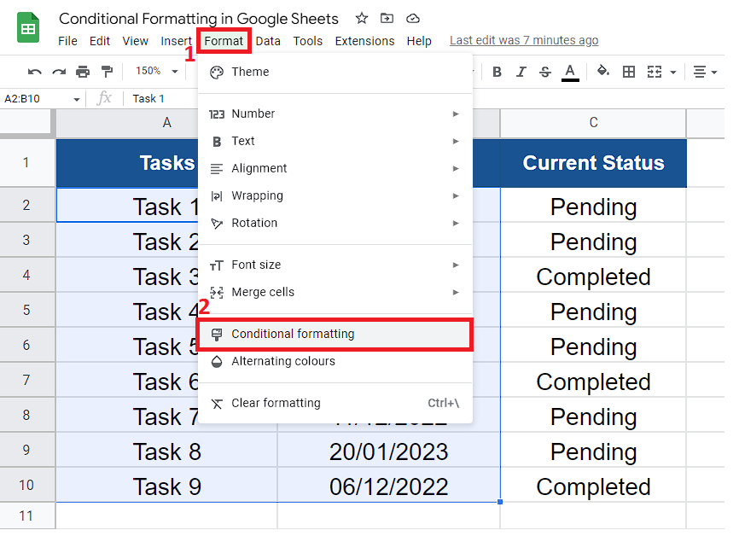Apply strikethrough formatting
This screenshot has height=536, width=739.
click(x=545, y=72)
